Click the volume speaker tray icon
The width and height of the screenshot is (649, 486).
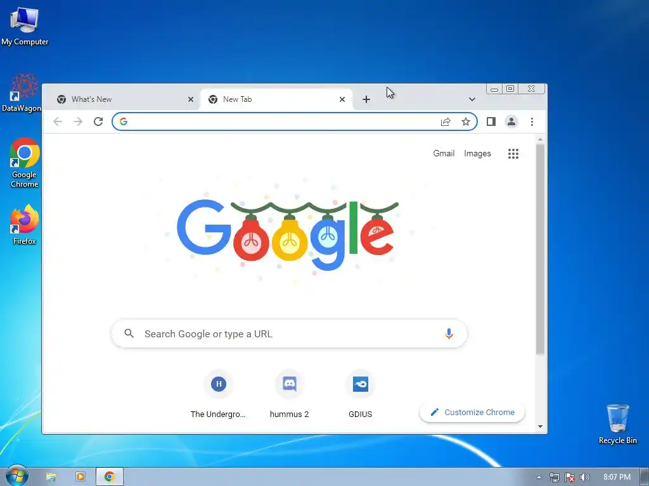coord(585,477)
